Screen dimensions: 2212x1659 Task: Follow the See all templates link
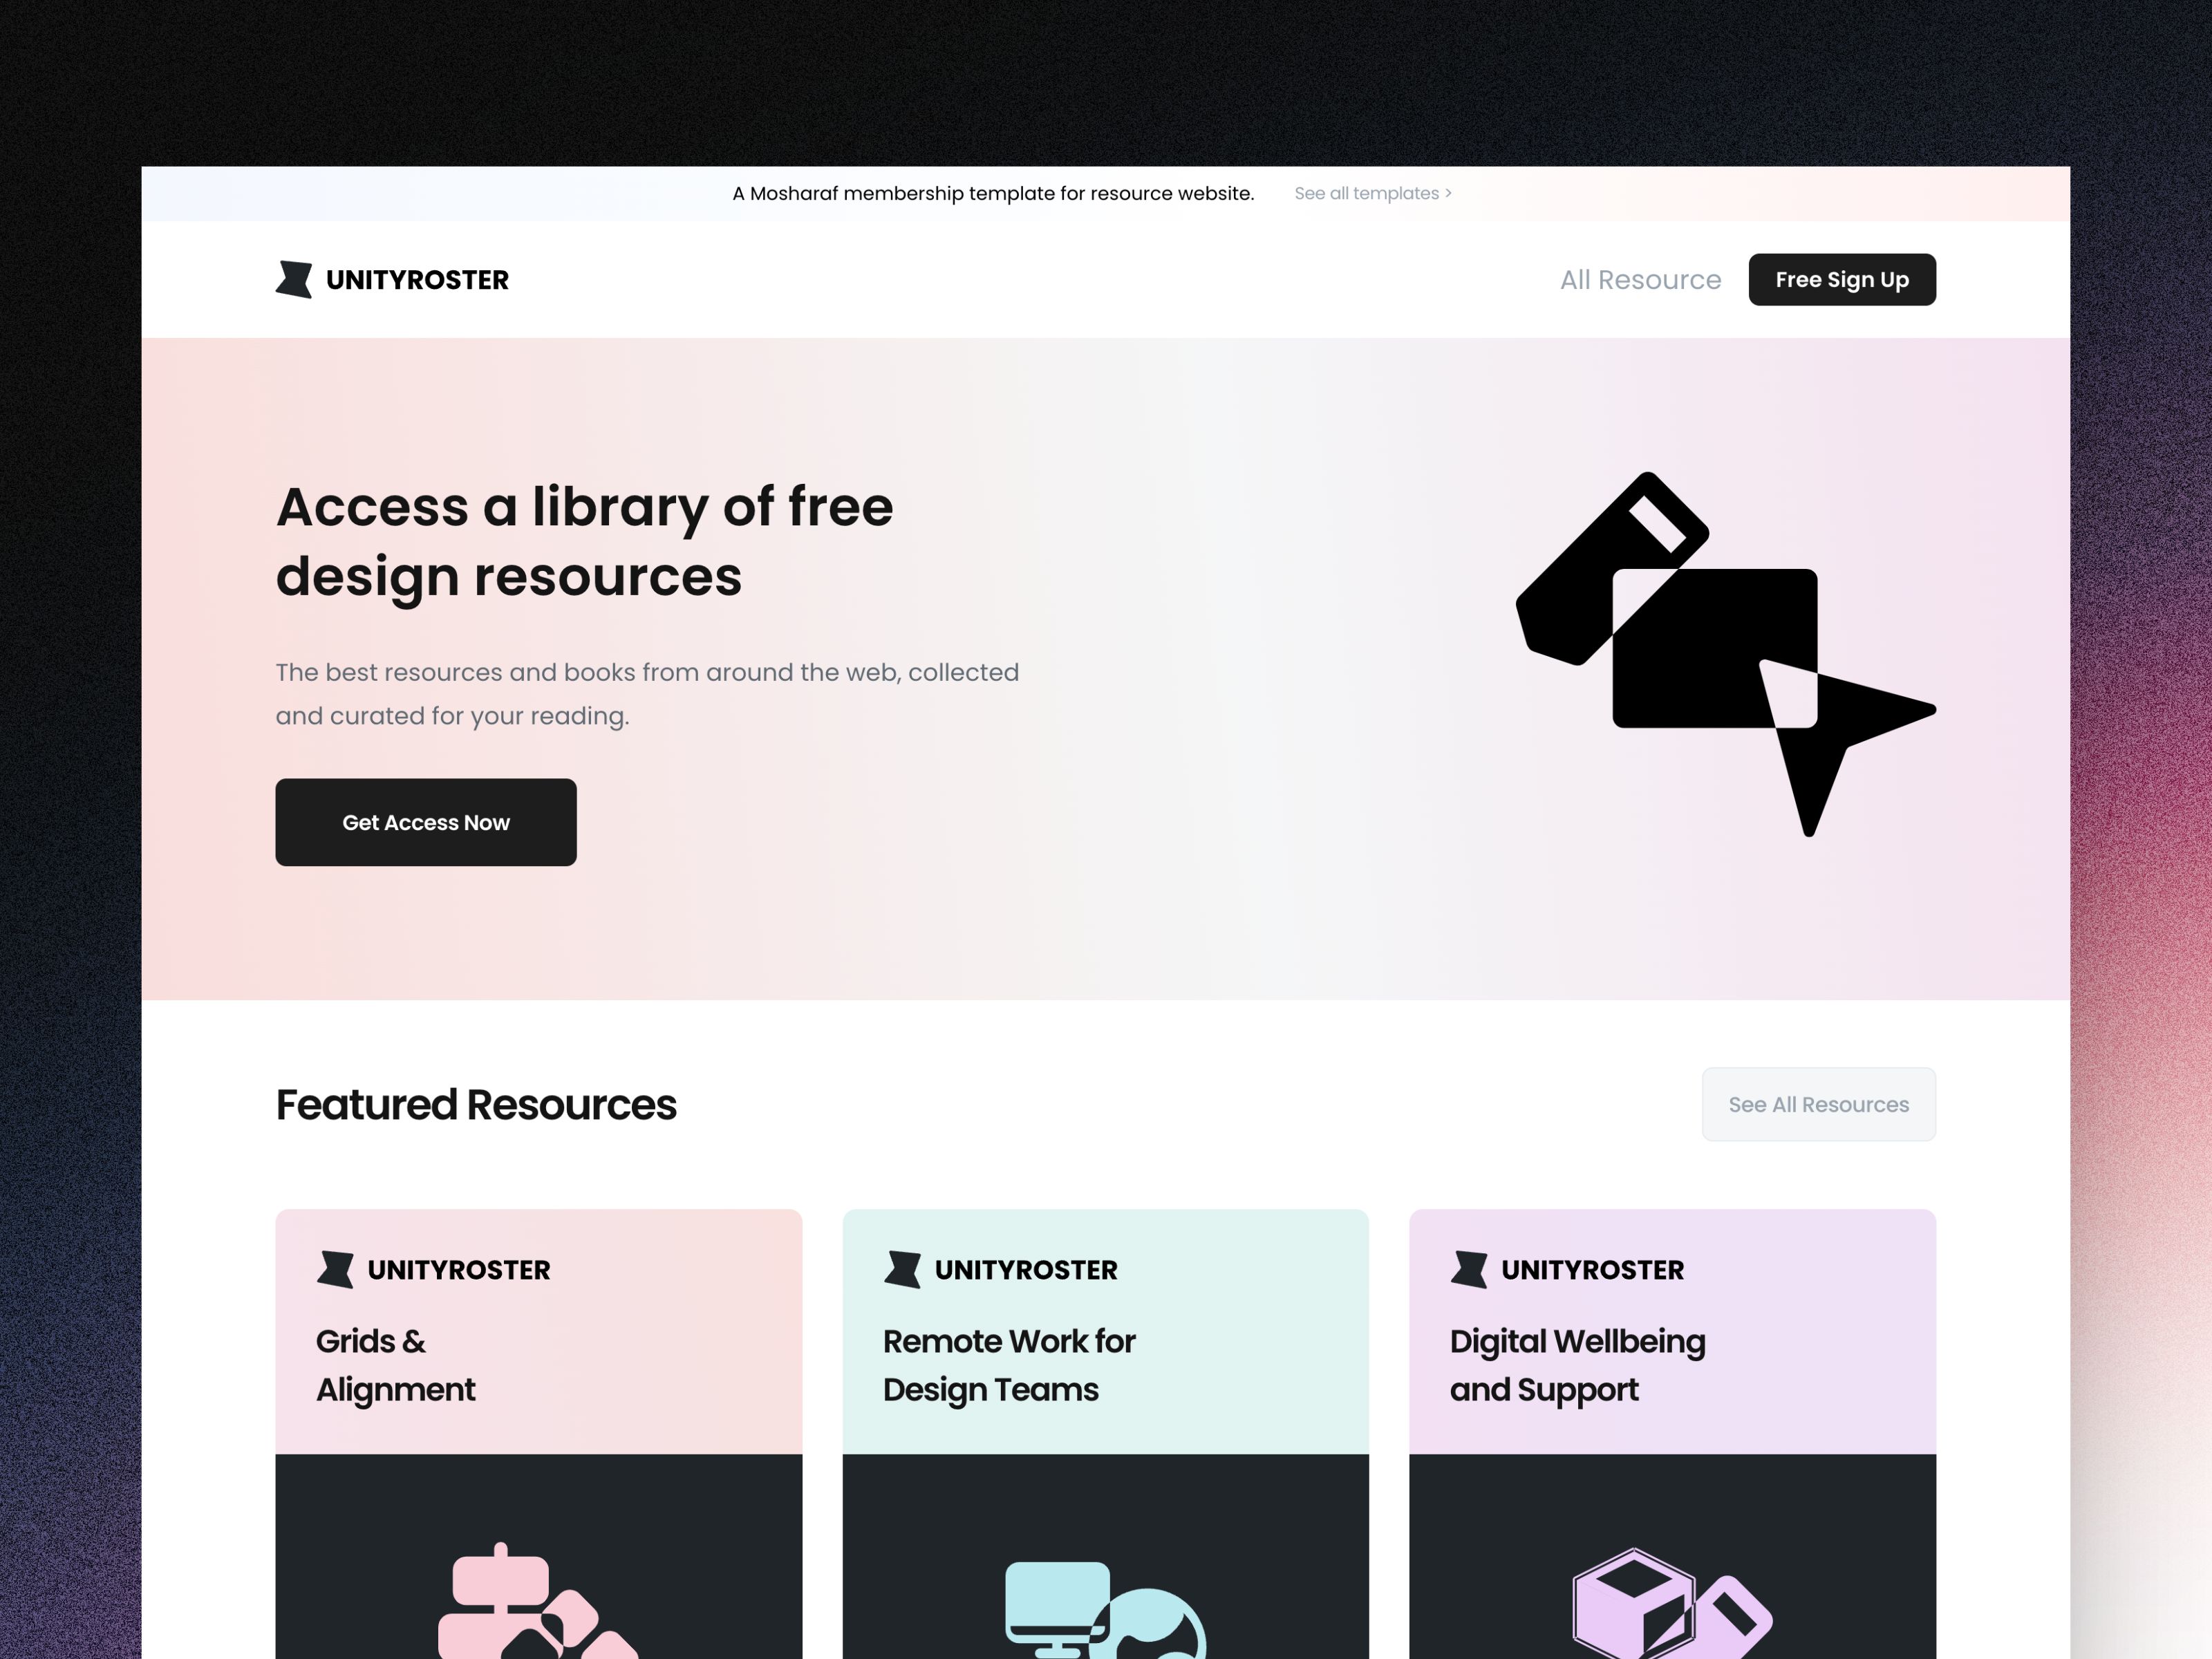[1366, 193]
